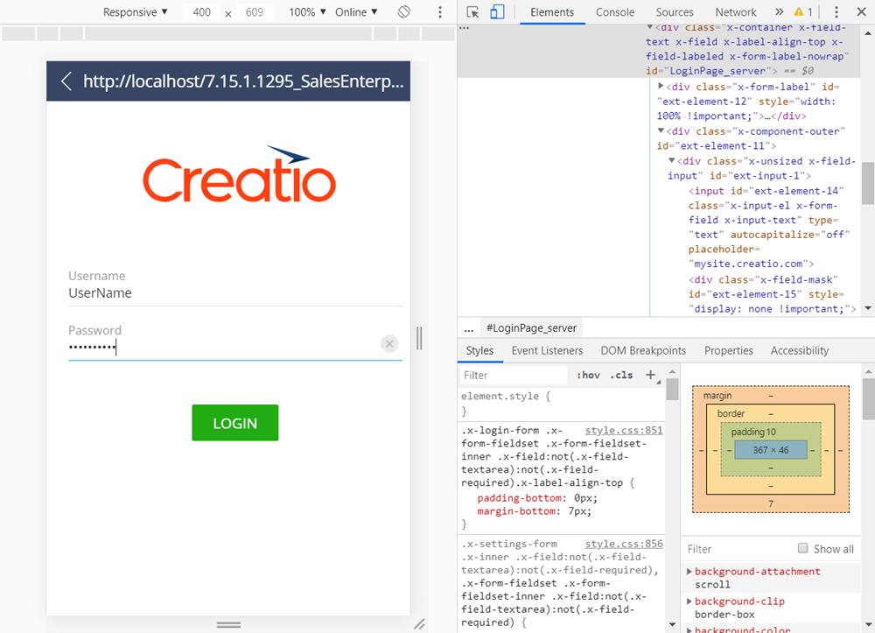Viewport: 875px width, 633px height.
Task: Enable the Show all checkbox
Action: pyautogui.click(x=802, y=548)
